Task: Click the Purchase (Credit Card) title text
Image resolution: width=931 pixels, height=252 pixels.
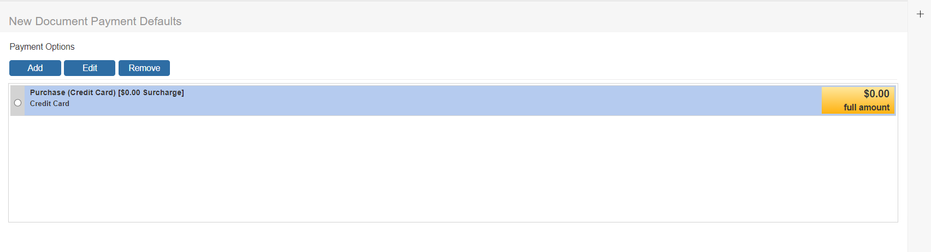Action: pos(73,92)
